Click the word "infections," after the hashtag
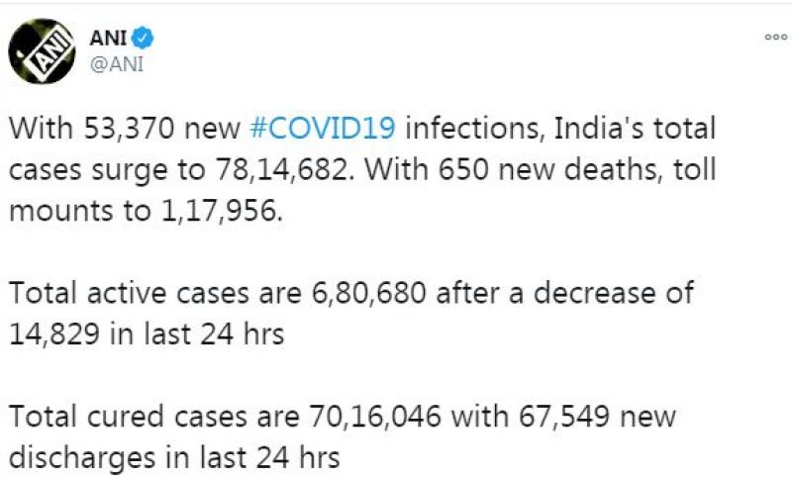This screenshot has width=792, height=479. [474, 129]
